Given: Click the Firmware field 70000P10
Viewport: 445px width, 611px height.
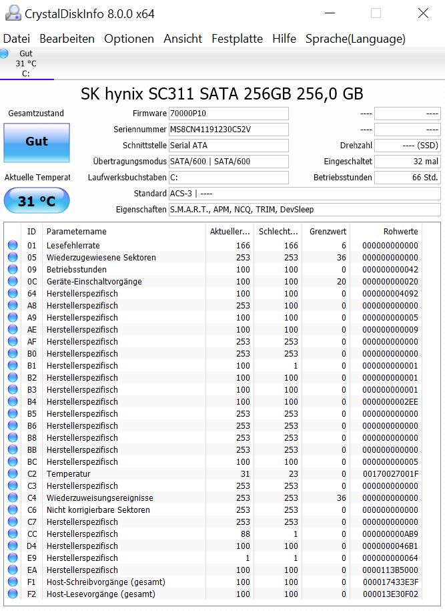Looking at the screenshot, I should tap(229, 114).
